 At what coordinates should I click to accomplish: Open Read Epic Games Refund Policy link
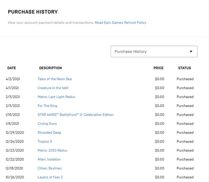(x=121, y=23)
